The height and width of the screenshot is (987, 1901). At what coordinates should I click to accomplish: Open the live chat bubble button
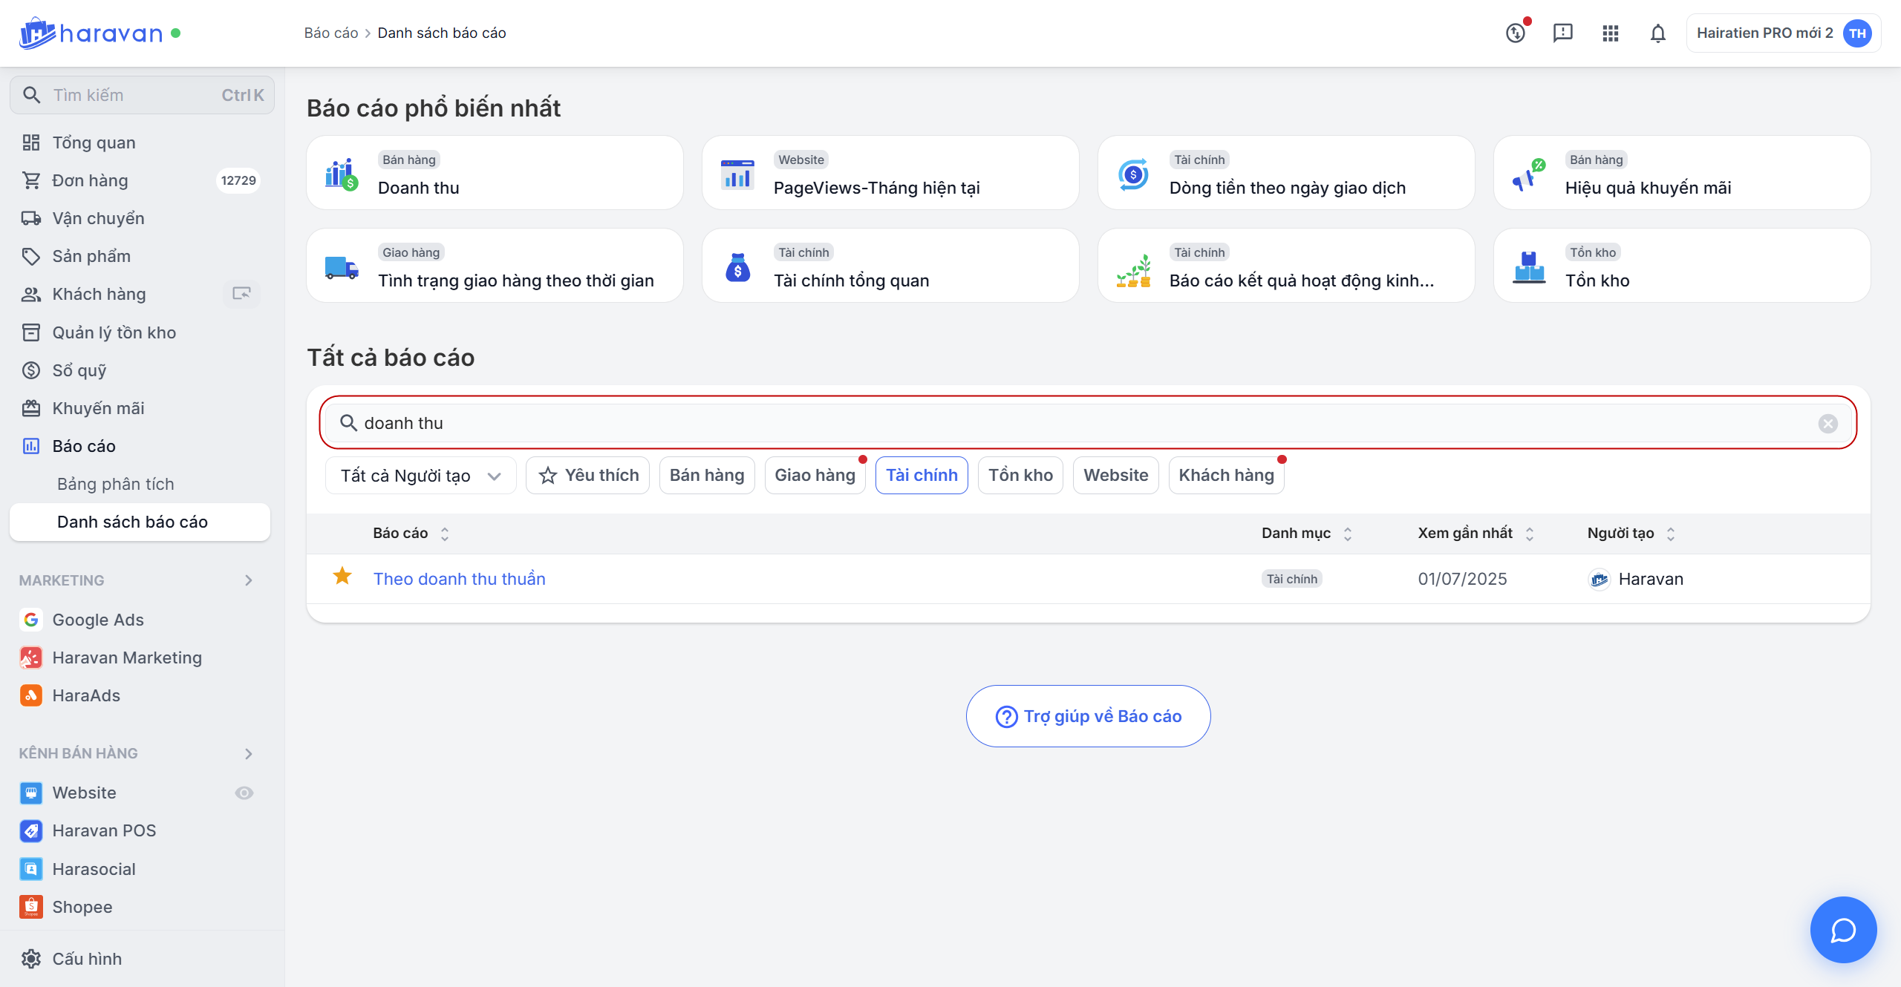(1842, 930)
